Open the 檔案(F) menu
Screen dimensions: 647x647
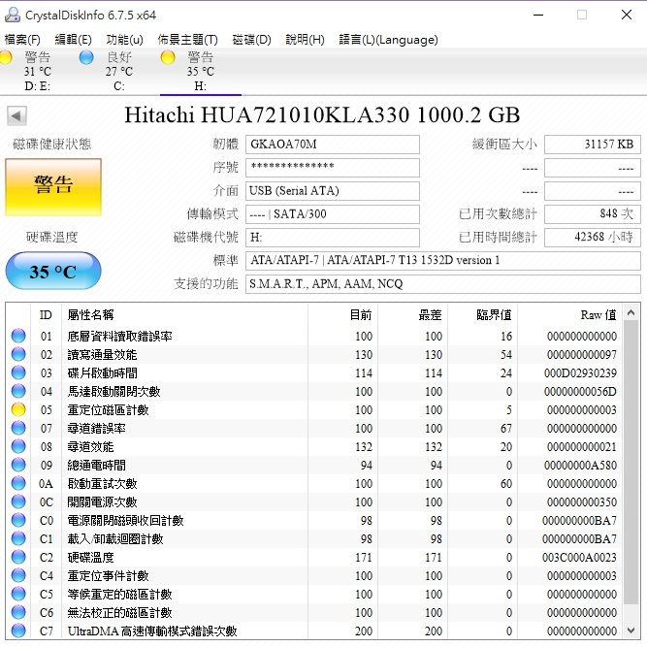tap(22, 40)
